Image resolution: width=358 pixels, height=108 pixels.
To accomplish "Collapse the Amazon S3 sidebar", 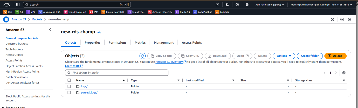I will coord(50,30).
